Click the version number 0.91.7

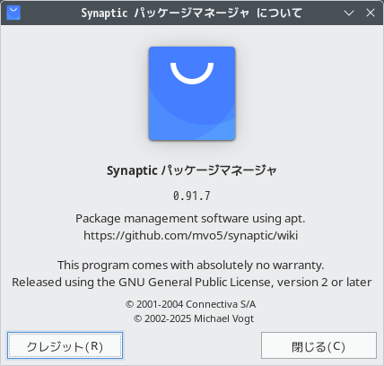[192, 196]
